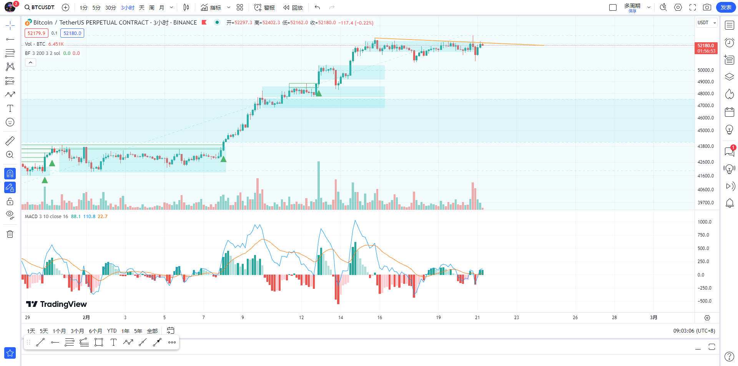Open the calendar panel
The image size is (738, 366).
click(x=730, y=112)
